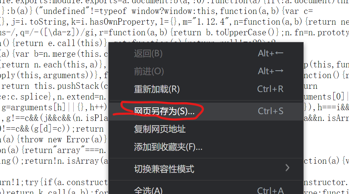Expand the chevron arrow beside 切换兼容性模式
This screenshot has height=194, width=349.
point(287,168)
